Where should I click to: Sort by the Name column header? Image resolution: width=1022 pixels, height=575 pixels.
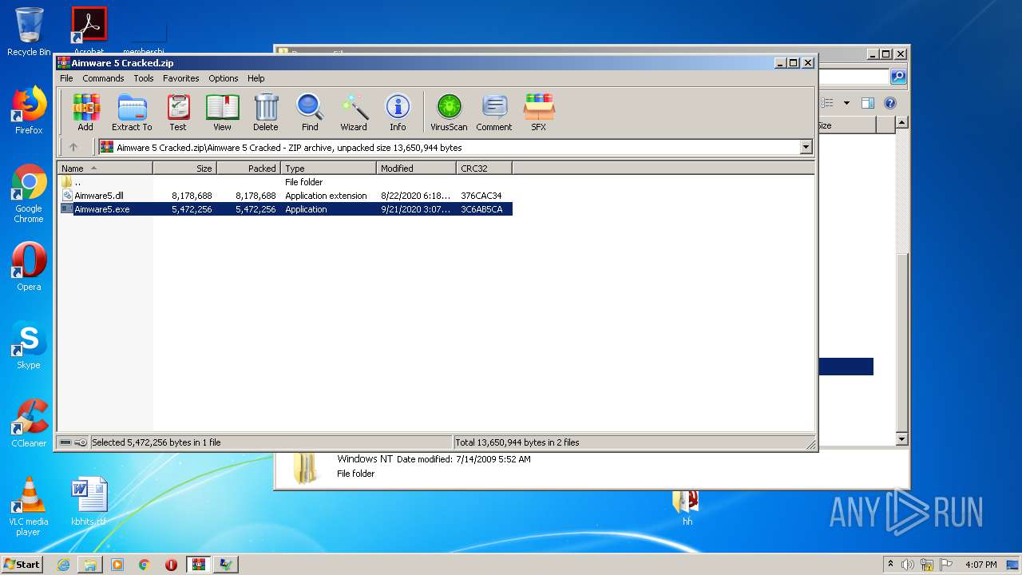[x=105, y=169]
